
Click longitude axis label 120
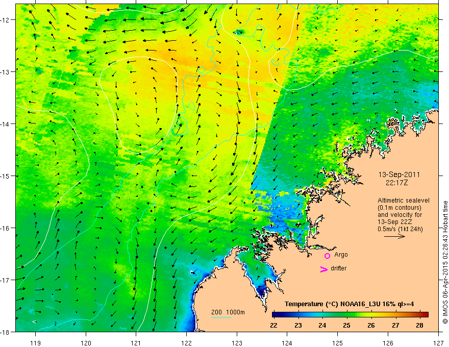[86, 343]
